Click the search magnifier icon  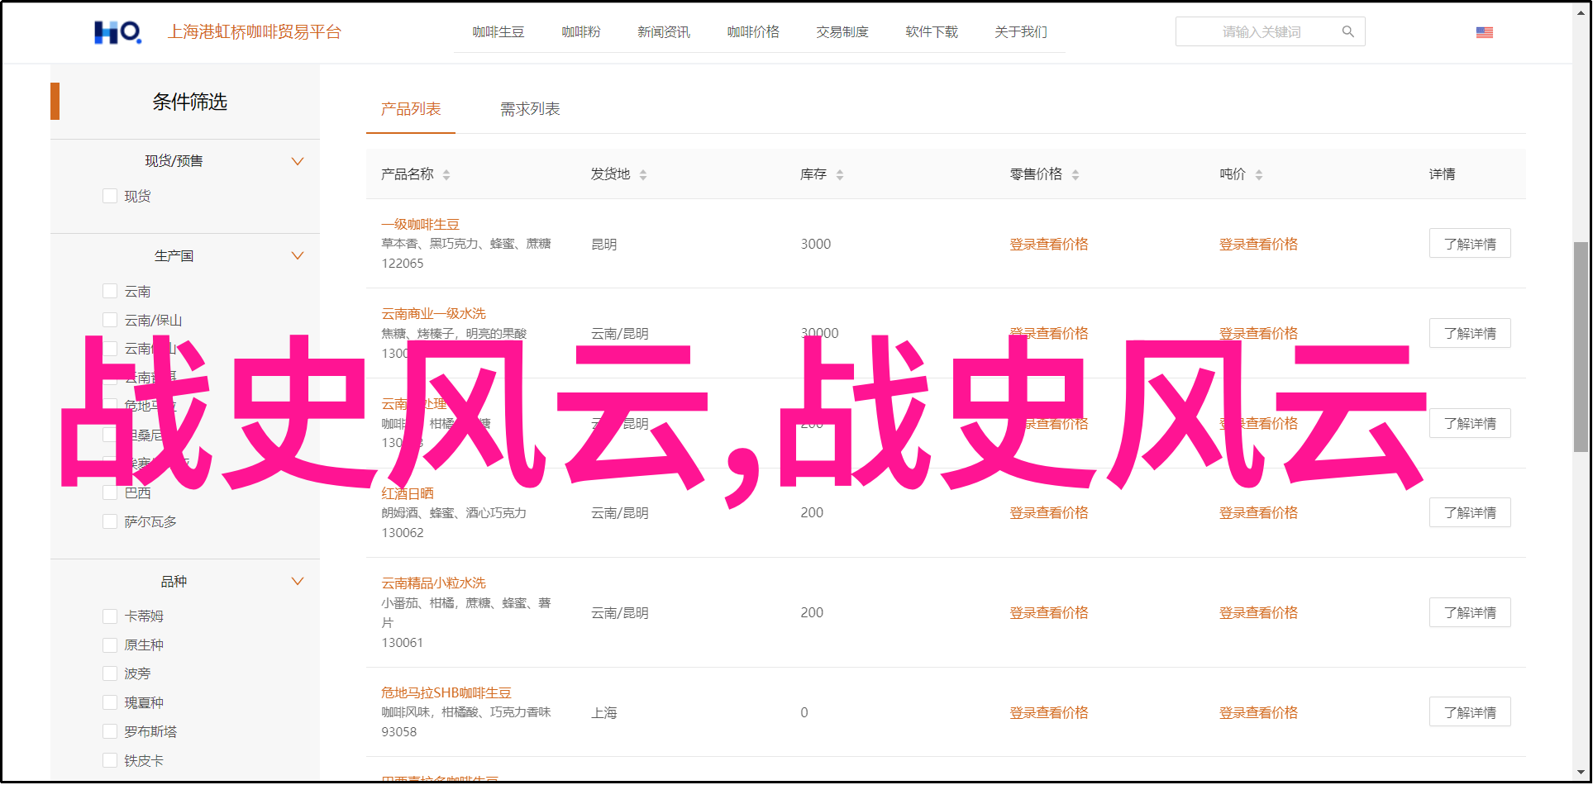coord(1347,32)
